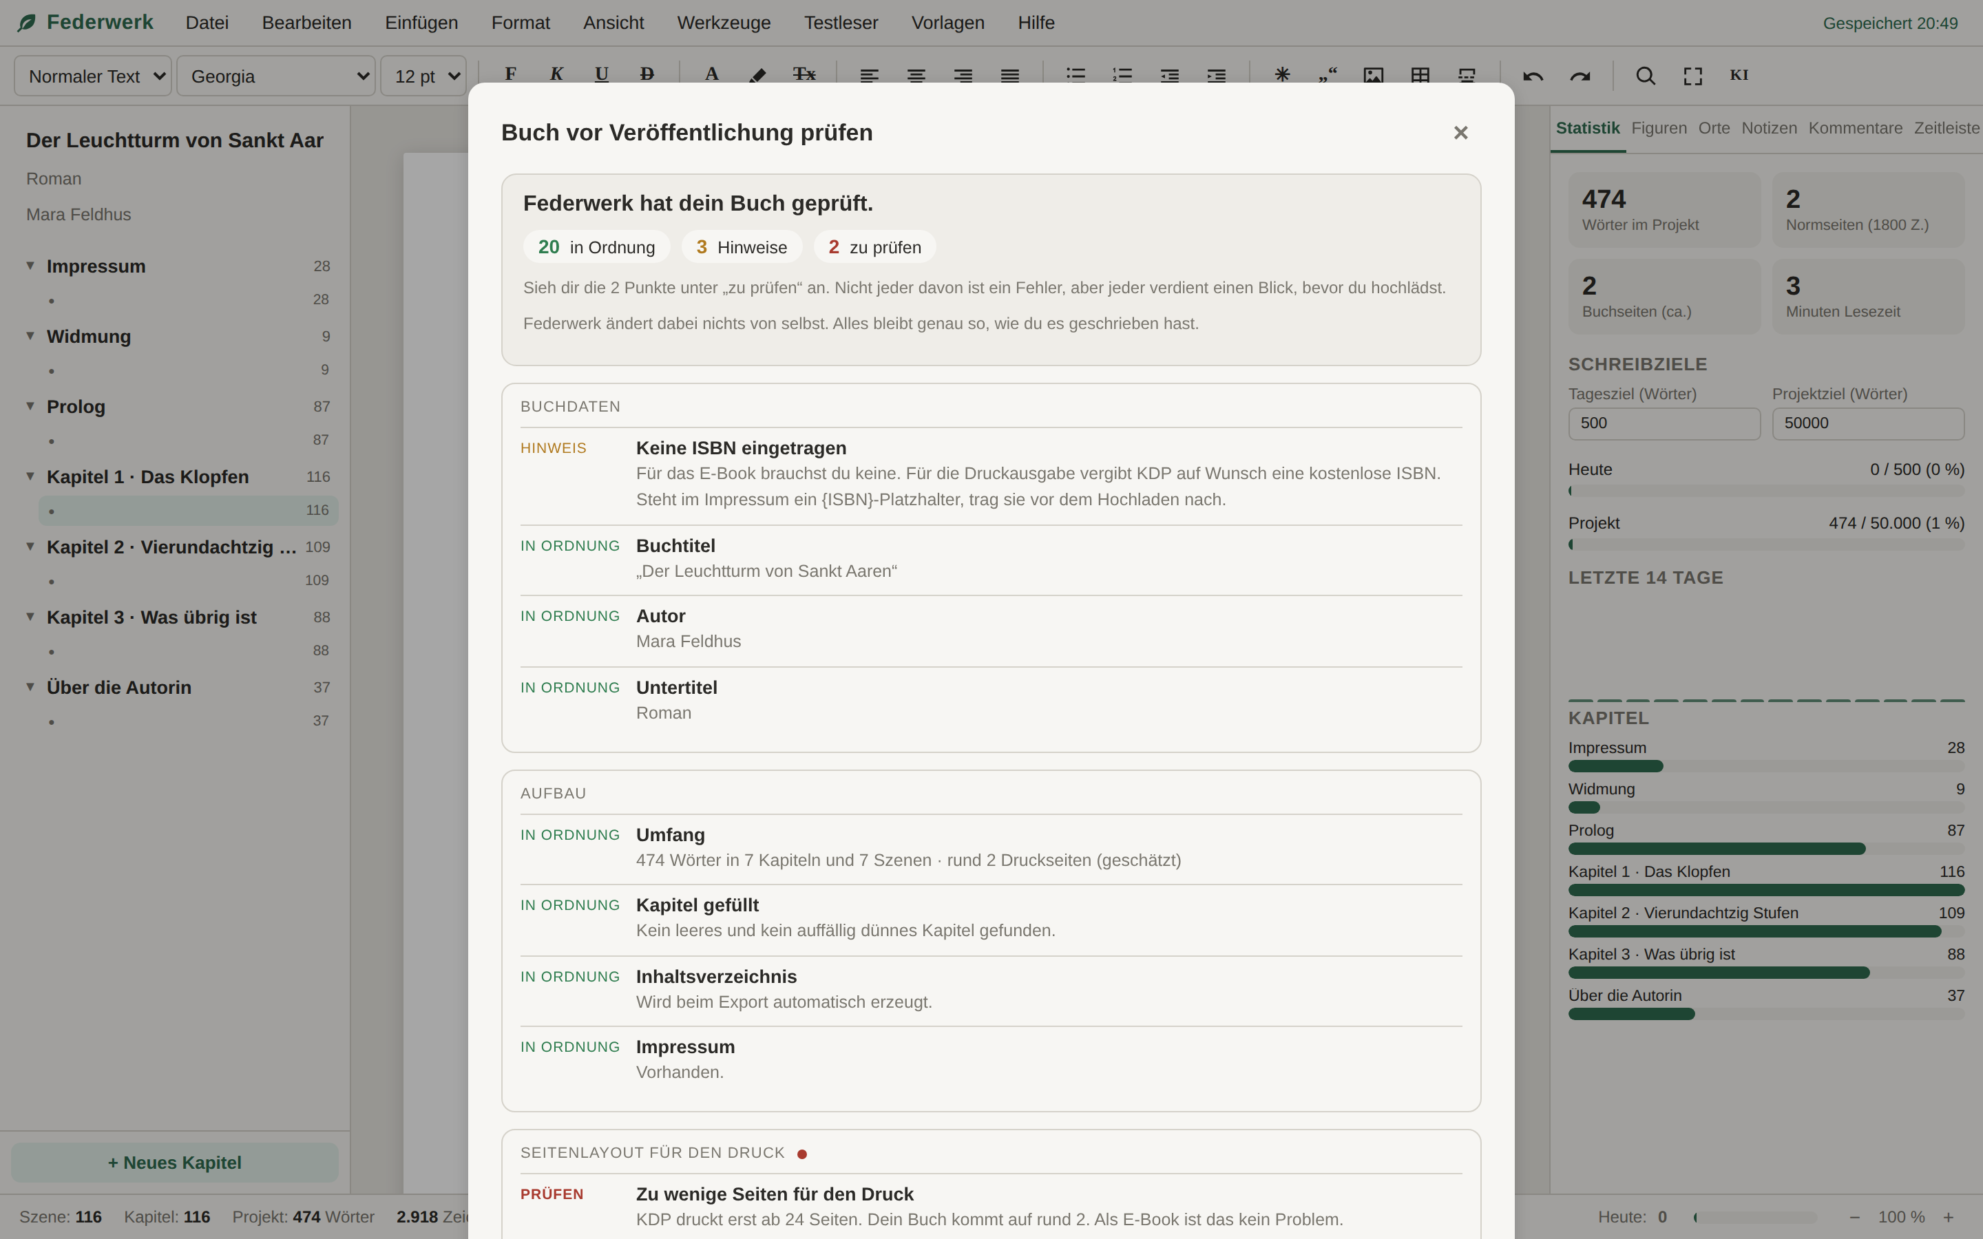Increase the paragraph indent

coord(1216,76)
